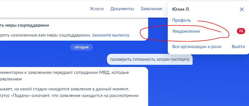Click the сегодня date chip
This screenshot has width=249, height=106.
[x=82, y=47]
